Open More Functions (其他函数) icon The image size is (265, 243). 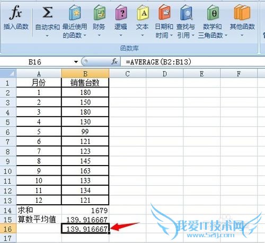click(x=242, y=12)
